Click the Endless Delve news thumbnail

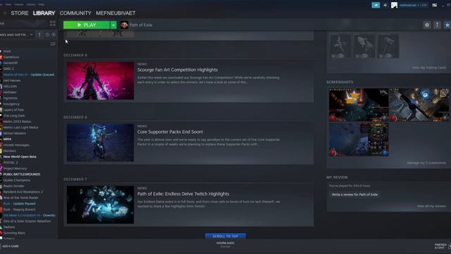coord(100,205)
